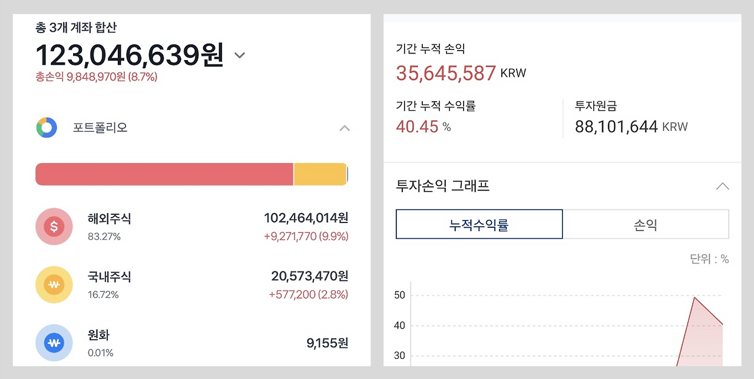754x379 pixels.
Task: Click the portfolio donut chart icon
Action: (47, 128)
